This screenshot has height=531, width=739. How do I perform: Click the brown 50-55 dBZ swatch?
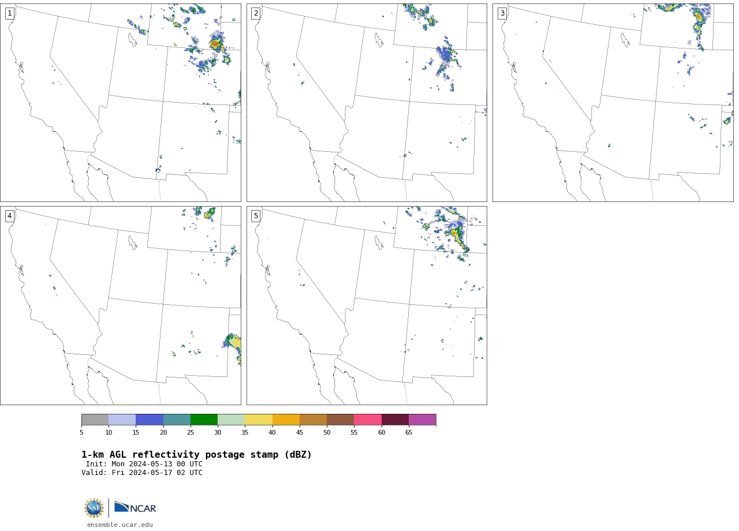pyautogui.click(x=341, y=420)
